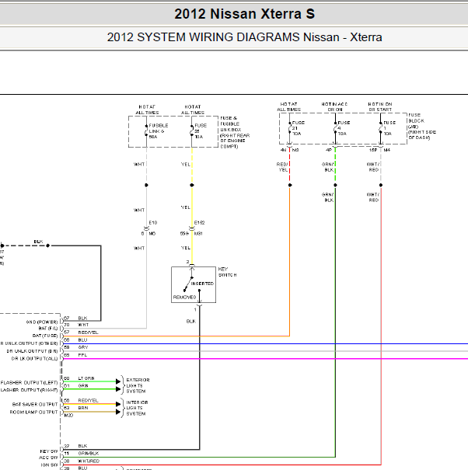Click the "ROOM LAMP OUTPUT" terminal label
Viewport: 468px width, 470px height.
coord(33,413)
